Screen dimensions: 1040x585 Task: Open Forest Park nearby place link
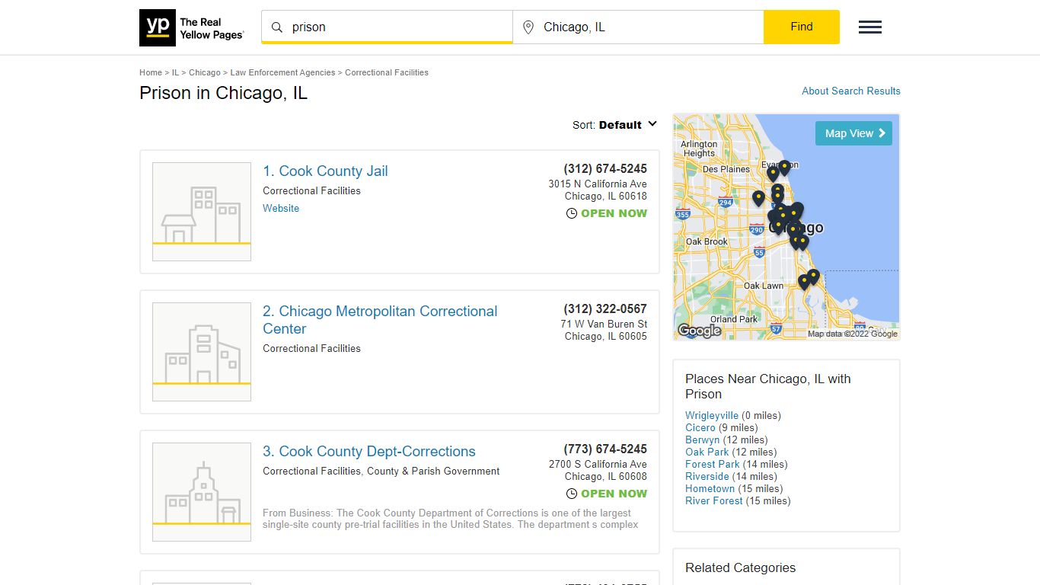point(713,464)
